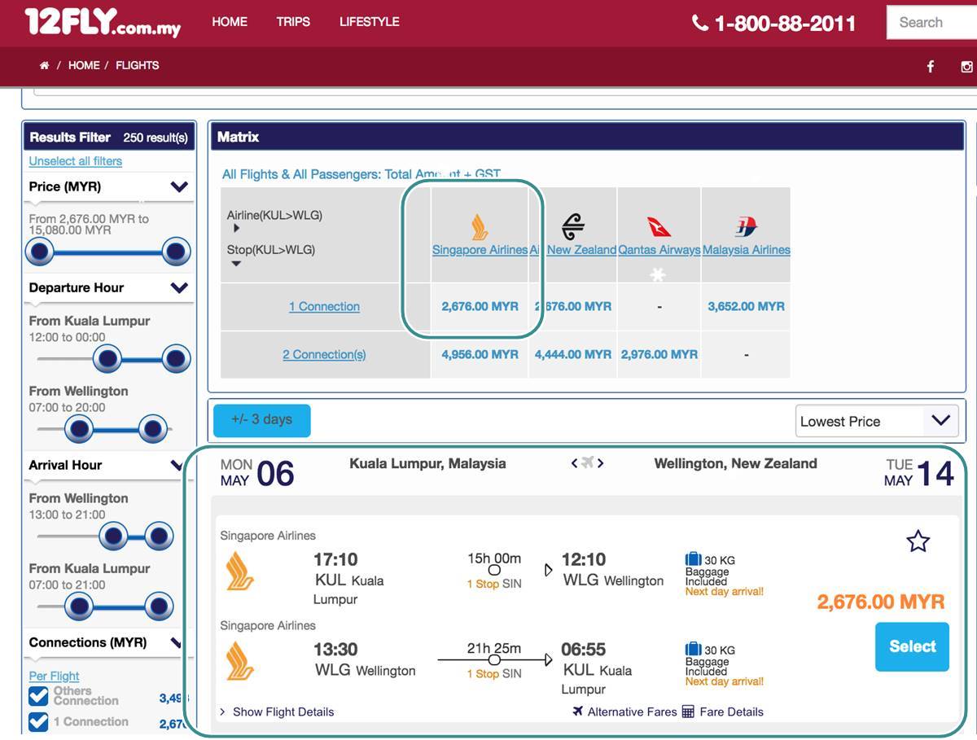Image resolution: width=977 pixels, height=740 pixels.
Task: Click departure From Wellington right slider handle
Action: tap(153, 428)
